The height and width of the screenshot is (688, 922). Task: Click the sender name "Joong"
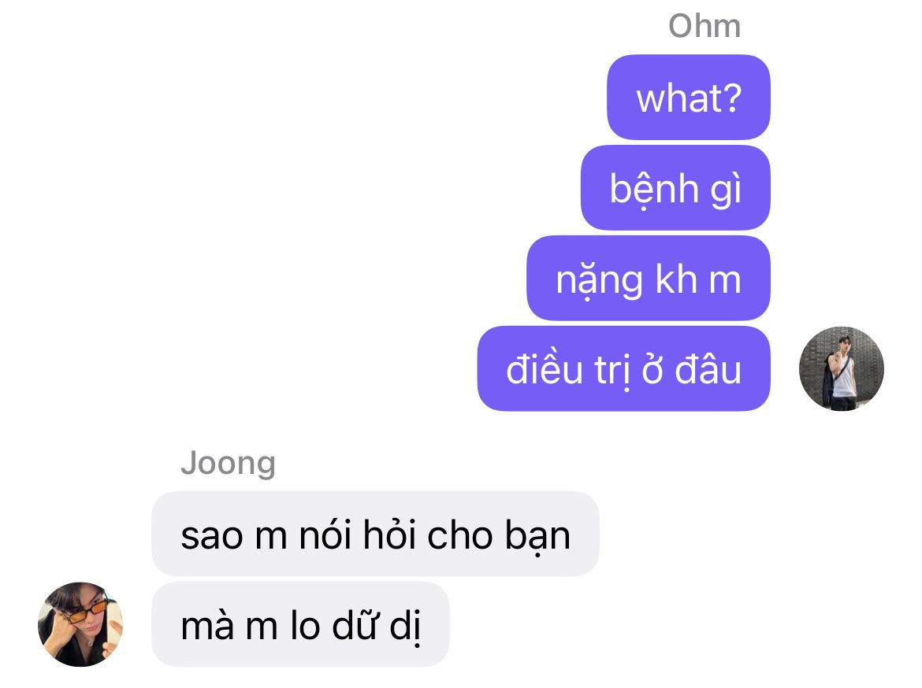pyautogui.click(x=229, y=463)
